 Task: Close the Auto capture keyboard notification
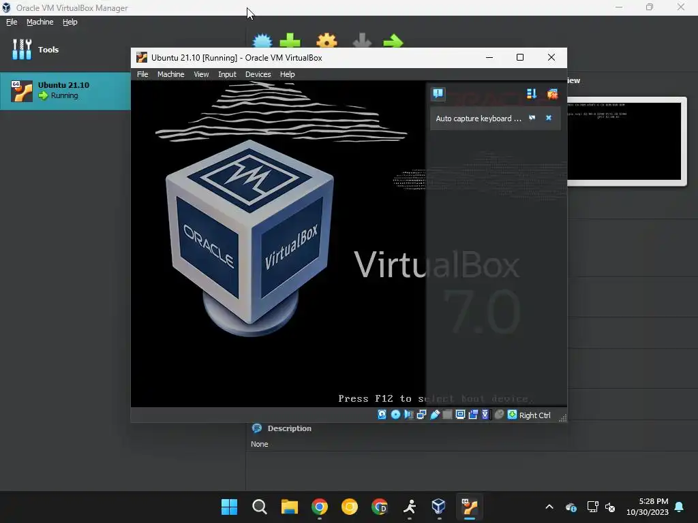click(549, 118)
